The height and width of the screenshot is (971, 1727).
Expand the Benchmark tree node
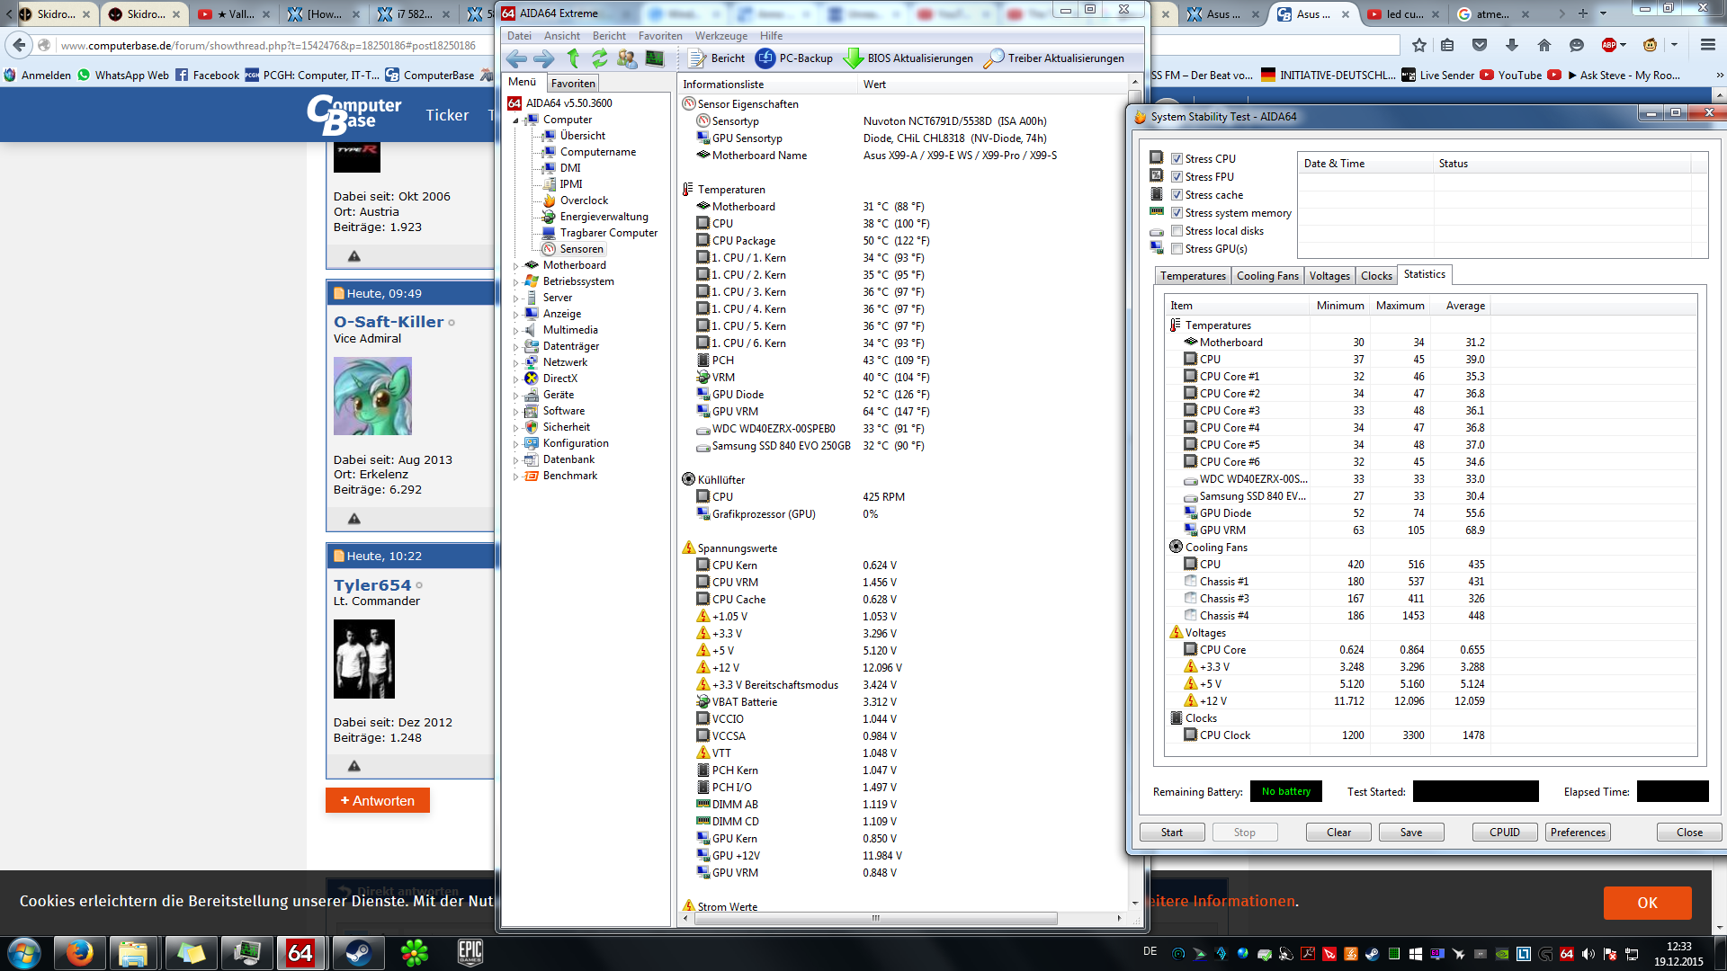point(516,477)
